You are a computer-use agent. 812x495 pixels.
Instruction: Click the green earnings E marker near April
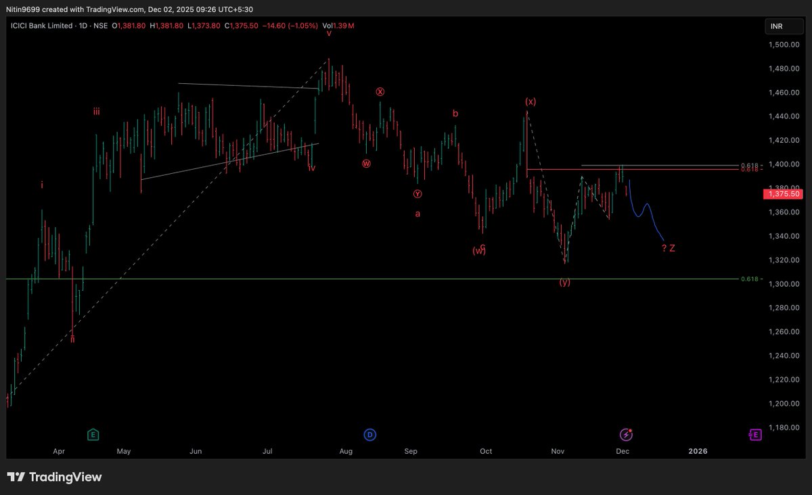93,434
